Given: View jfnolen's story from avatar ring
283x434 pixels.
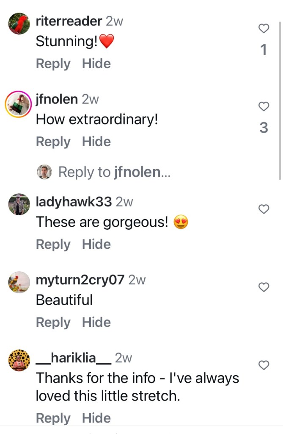Looking at the screenshot, I should (19, 103).
